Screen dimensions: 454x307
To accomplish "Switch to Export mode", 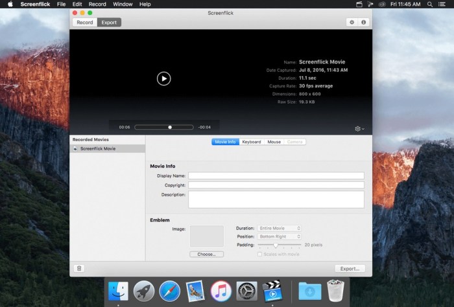I will [x=109, y=22].
